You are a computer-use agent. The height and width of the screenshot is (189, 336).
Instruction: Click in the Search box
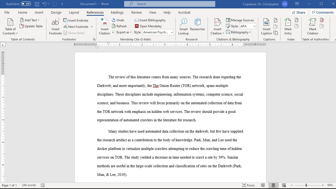(170, 4)
